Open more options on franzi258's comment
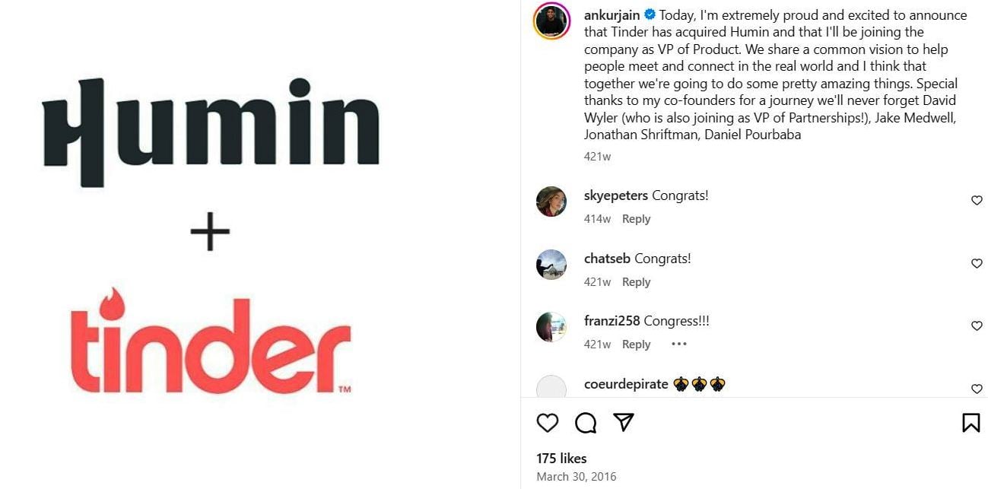Image resolution: width=988 pixels, height=489 pixels. (x=679, y=345)
